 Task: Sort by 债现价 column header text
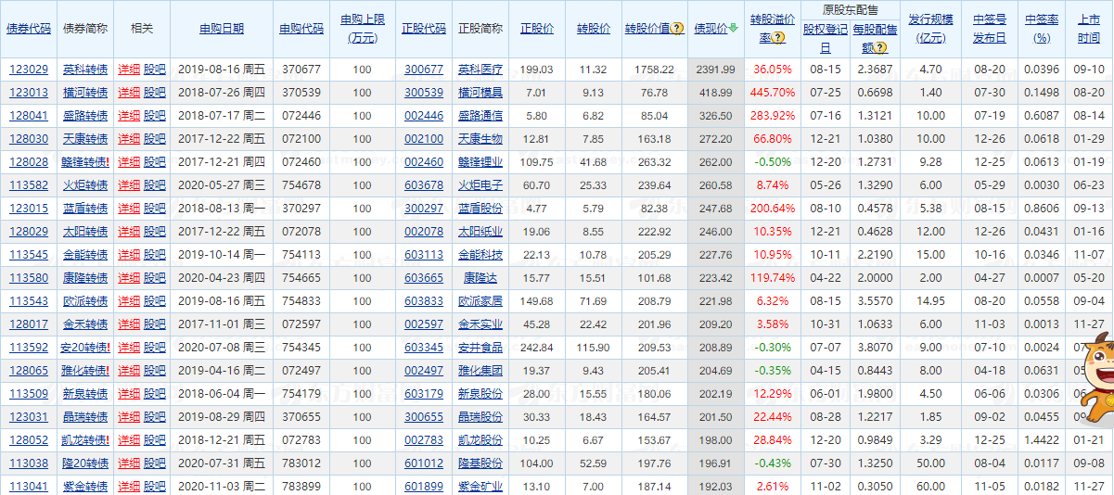(x=711, y=29)
